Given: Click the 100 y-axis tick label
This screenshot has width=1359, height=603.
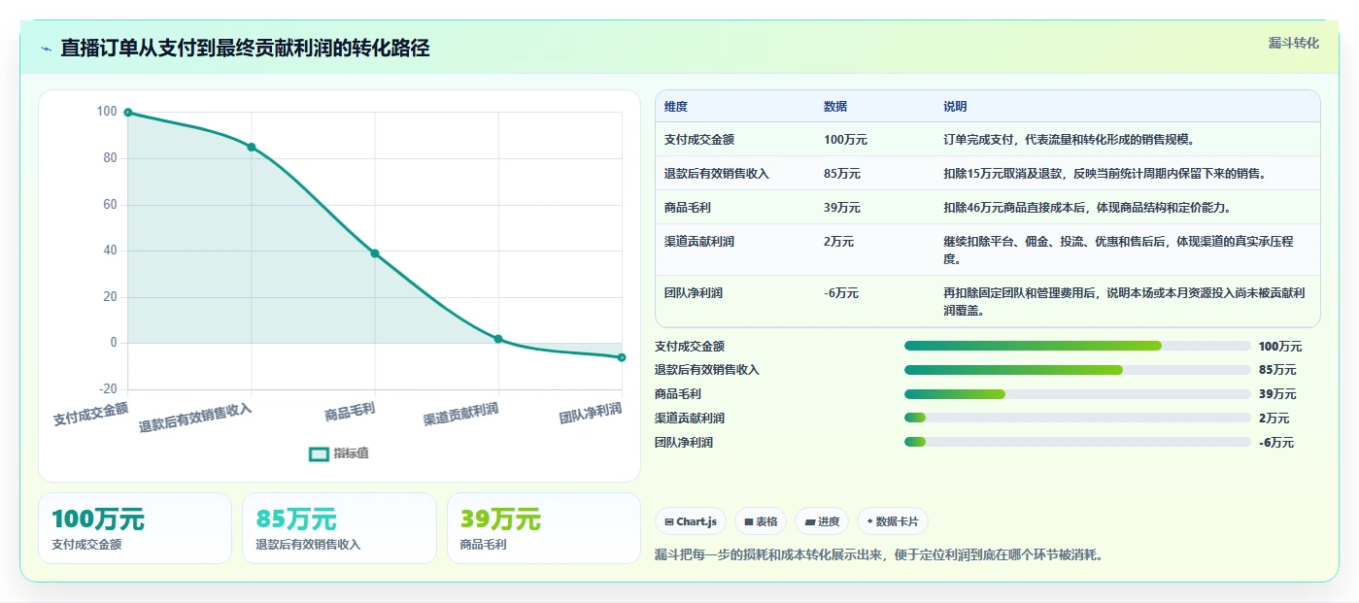Looking at the screenshot, I should (x=107, y=112).
